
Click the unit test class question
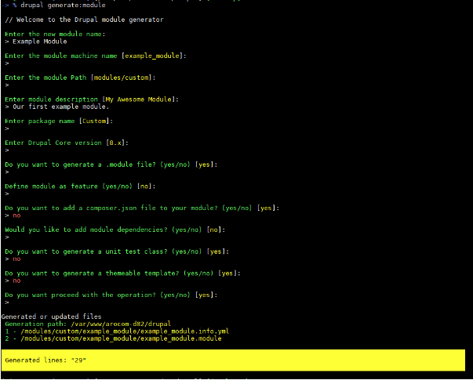[116, 252]
